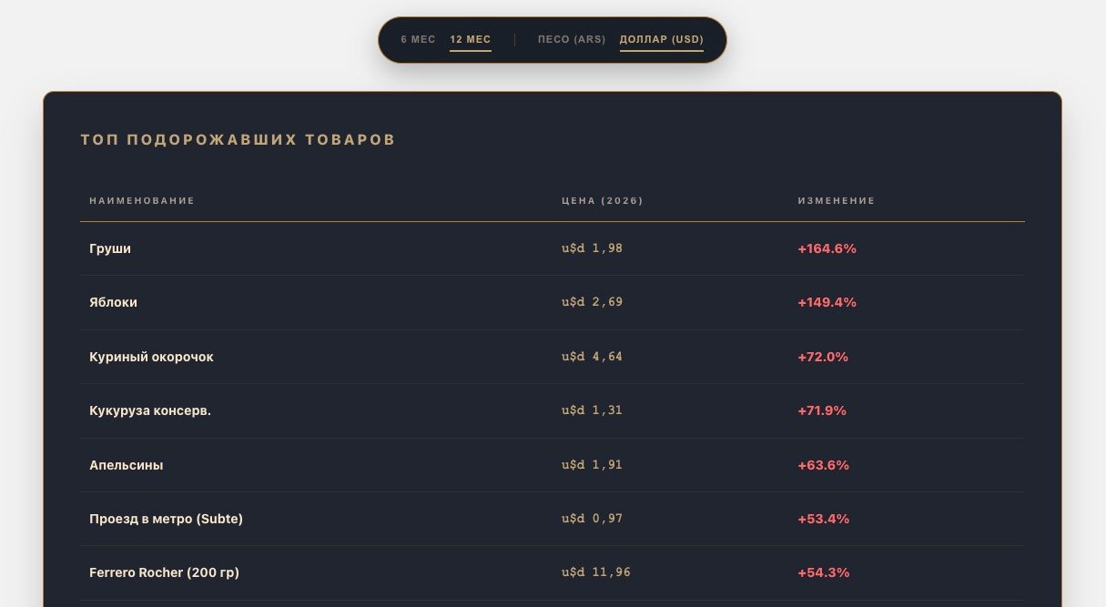The width and height of the screenshot is (1106, 607).
Task: Select the Яблоки row name
Action: coord(113,302)
